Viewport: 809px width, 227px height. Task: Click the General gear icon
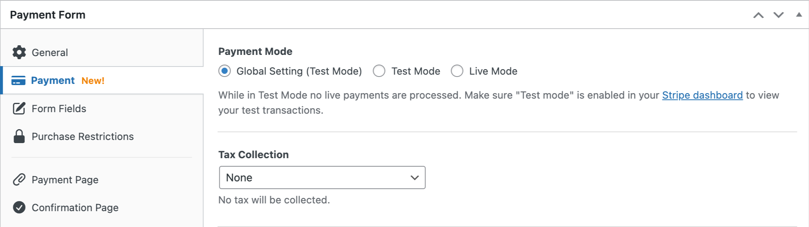19,52
